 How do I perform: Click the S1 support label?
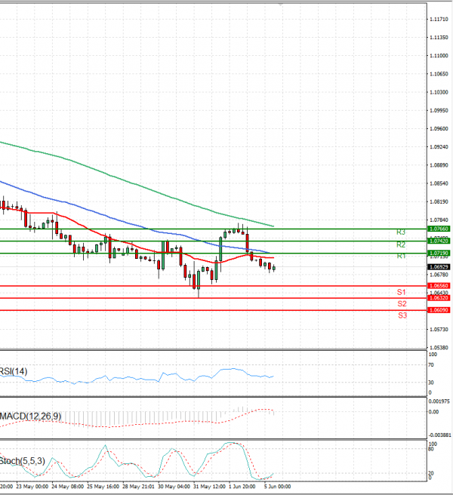click(401, 292)
